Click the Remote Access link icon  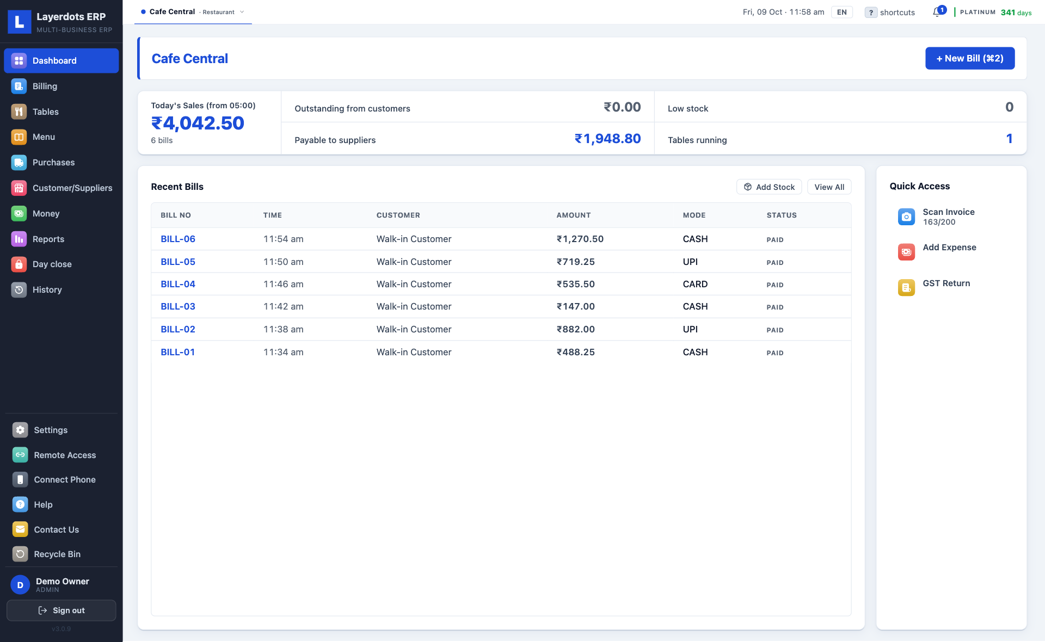(20, 455)
